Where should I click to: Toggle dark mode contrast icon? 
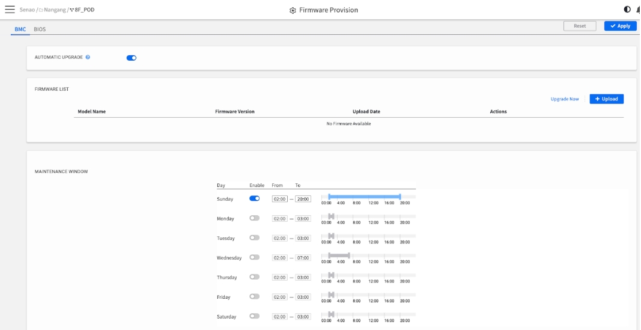tap(627, 10)
